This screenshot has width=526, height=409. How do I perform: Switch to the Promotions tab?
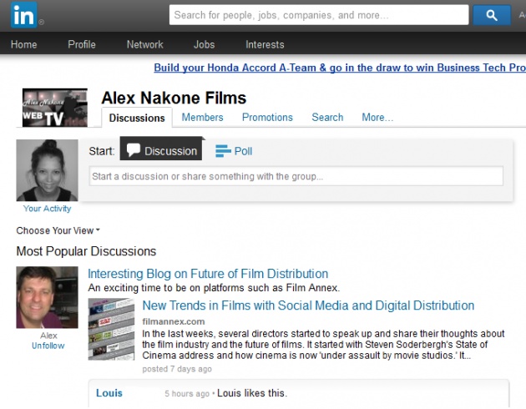[267, 118]
